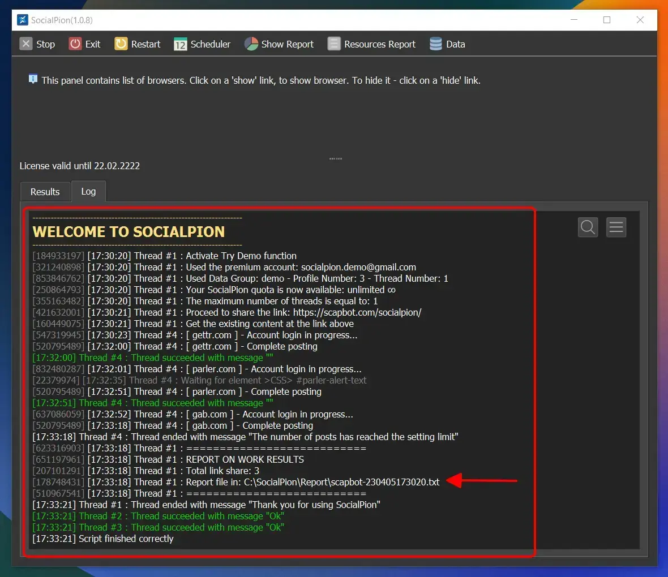Image resolution: width=668 pixels, height=577 pixels.
Task: Click the Data database icon
Action: pyautogui.click(x=436, y=44)
